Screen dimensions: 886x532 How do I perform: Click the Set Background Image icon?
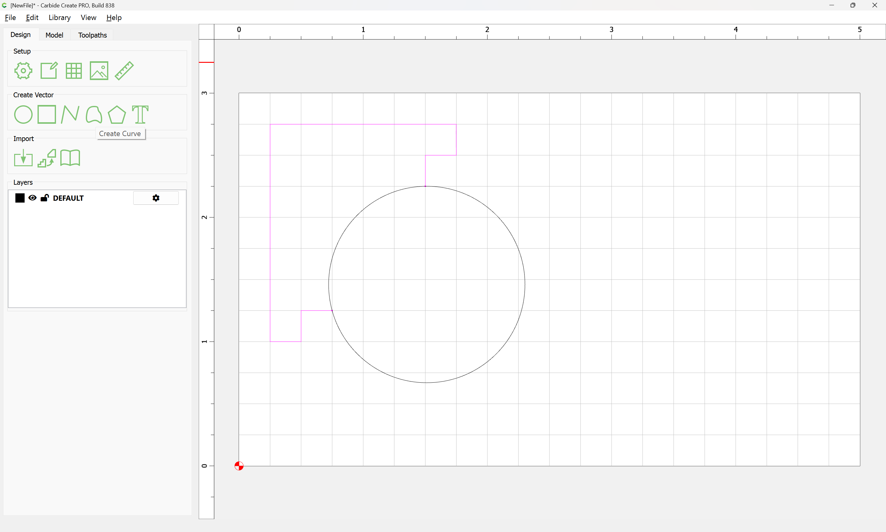99,71
